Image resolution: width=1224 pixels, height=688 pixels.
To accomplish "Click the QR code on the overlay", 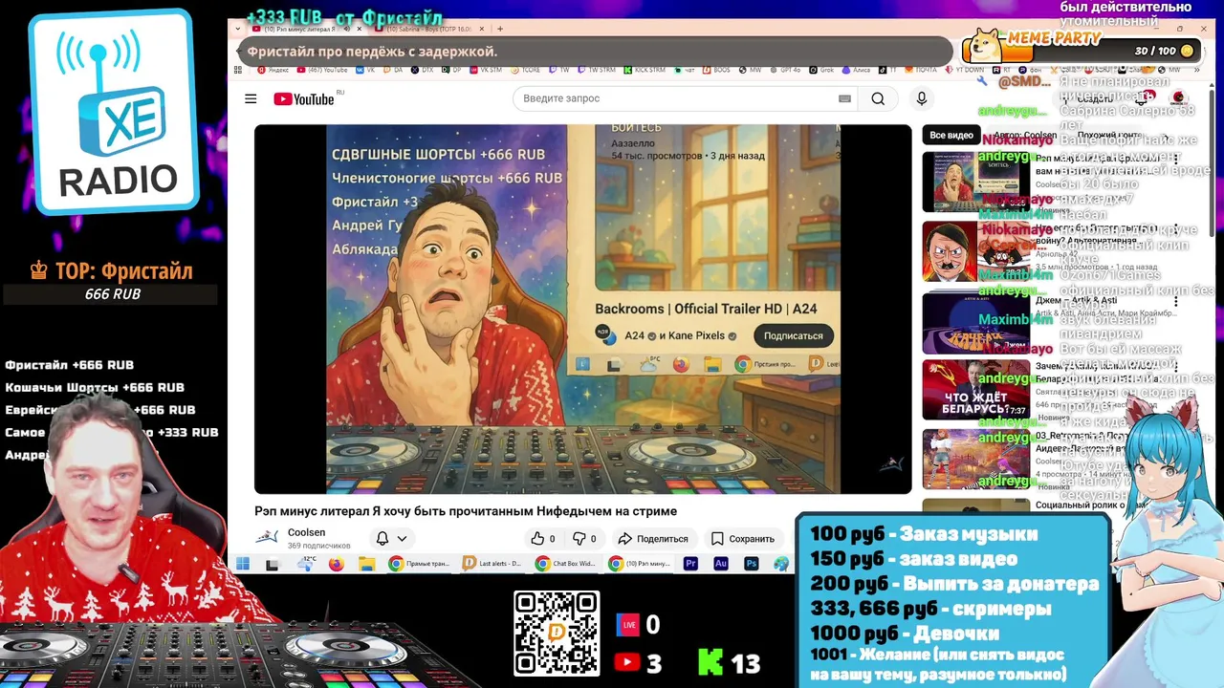I will (x=557, y=634).
